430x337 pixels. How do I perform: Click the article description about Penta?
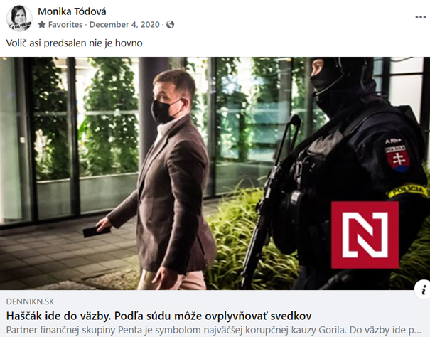(213, 330)
